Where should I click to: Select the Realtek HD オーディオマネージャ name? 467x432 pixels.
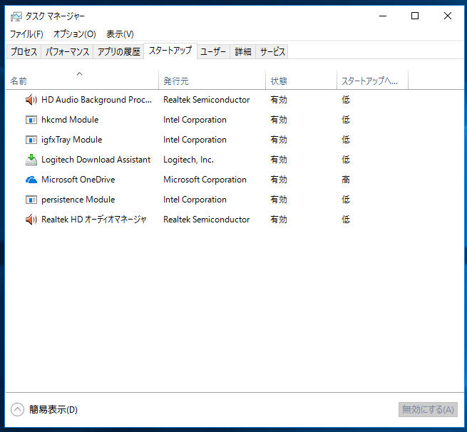click(94, 220)
